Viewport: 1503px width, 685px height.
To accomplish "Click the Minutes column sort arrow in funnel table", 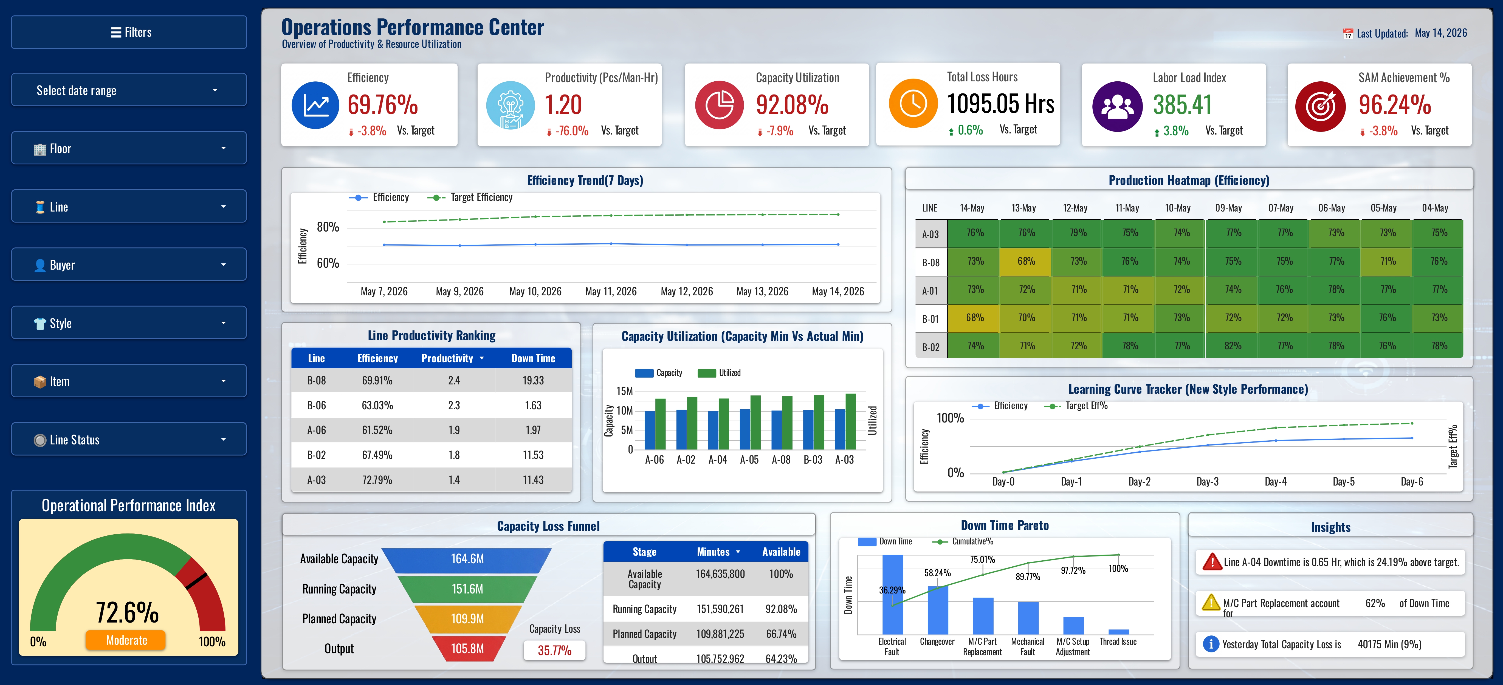I will click(738, 552).
